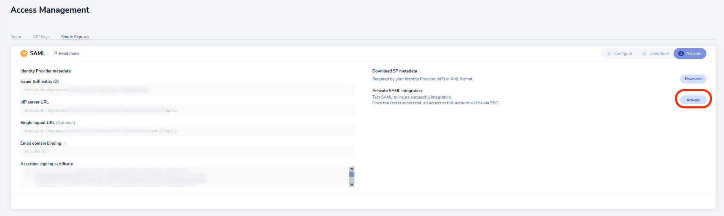Open the SAML Read more link
Screen dimensions: 724x216
68,53
